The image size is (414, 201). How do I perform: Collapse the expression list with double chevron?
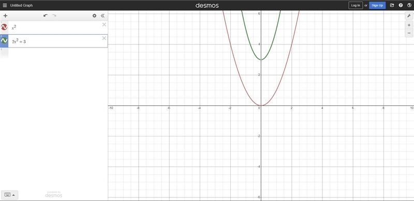(x=102, y=16)
